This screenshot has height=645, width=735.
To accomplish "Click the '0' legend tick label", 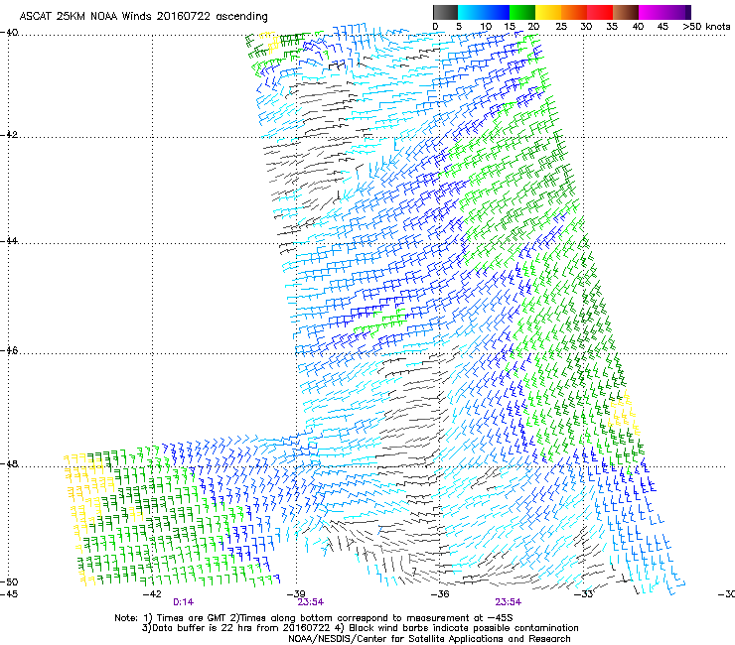I will pyautogui.click(x=435, y=26).
